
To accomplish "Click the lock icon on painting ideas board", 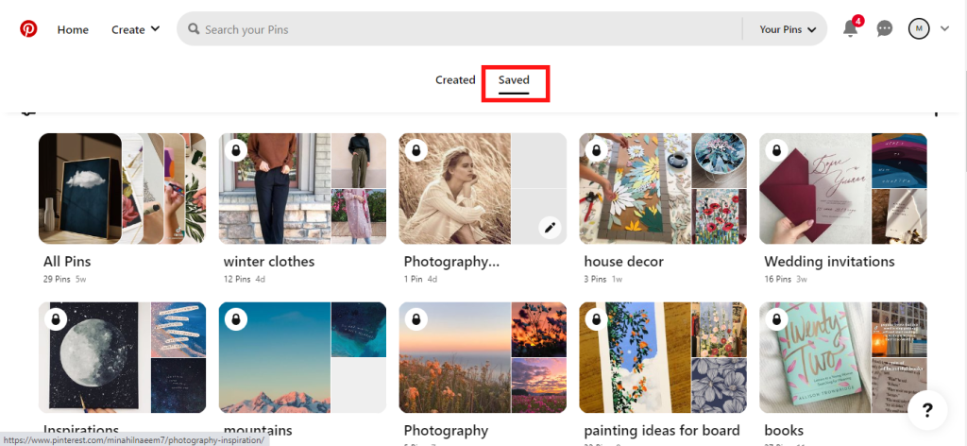I will [596, 319].
